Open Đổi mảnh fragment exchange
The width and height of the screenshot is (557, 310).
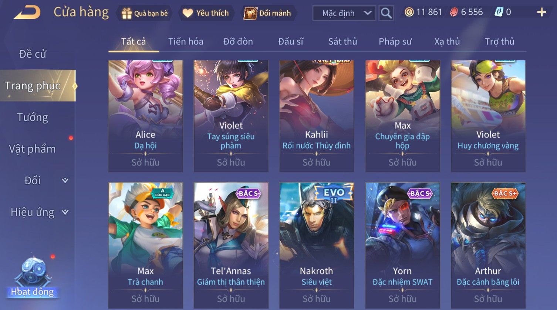tap(268, 13)
